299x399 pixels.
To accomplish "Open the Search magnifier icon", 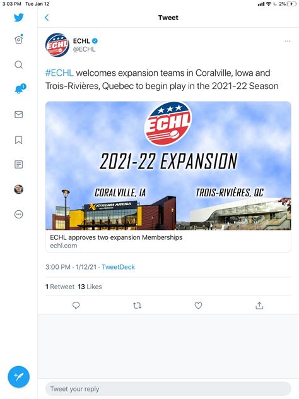I will [x=18, y=64].
